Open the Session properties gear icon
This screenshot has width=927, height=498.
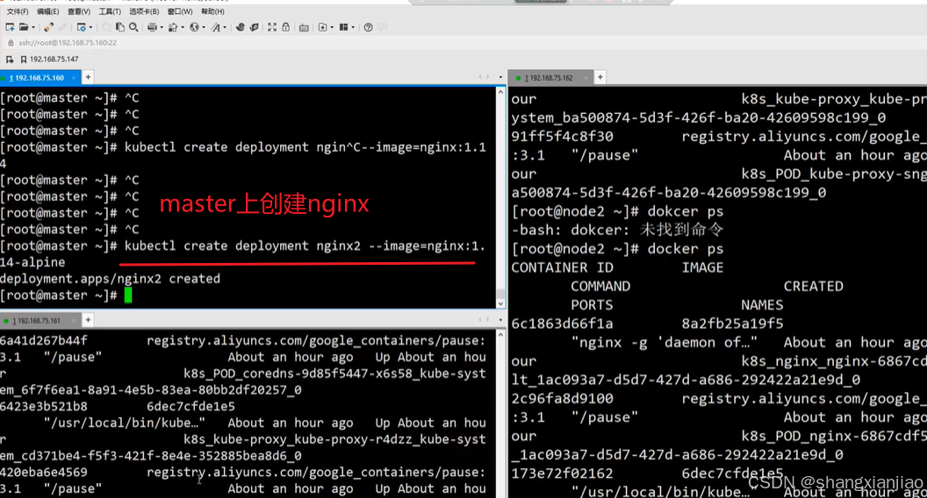coord(81,27)
